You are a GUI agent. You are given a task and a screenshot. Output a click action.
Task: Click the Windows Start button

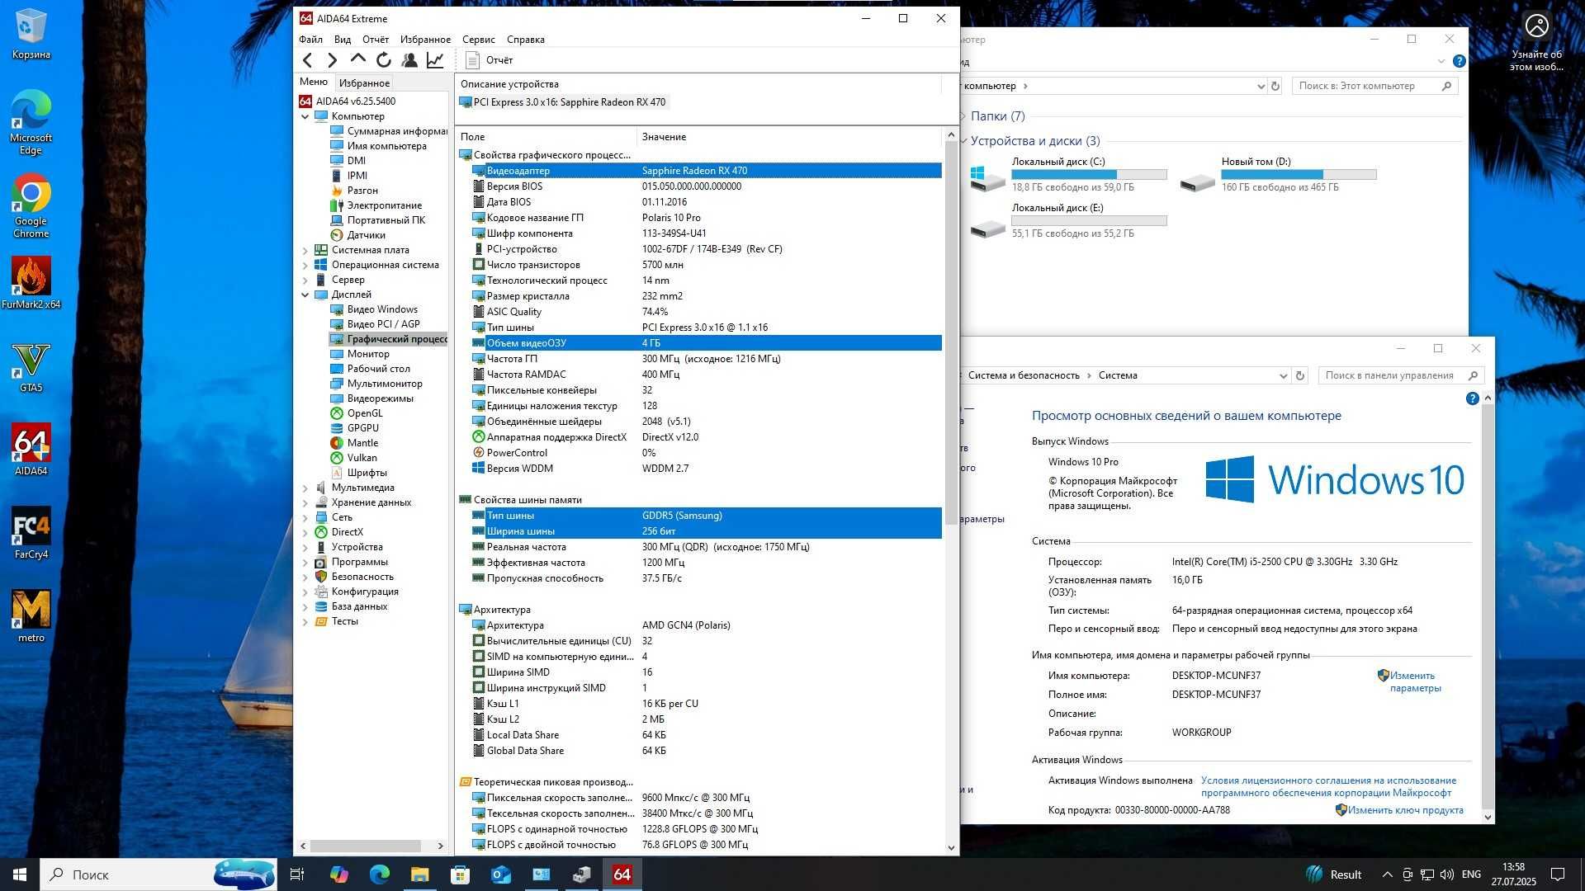click(20, 874)
